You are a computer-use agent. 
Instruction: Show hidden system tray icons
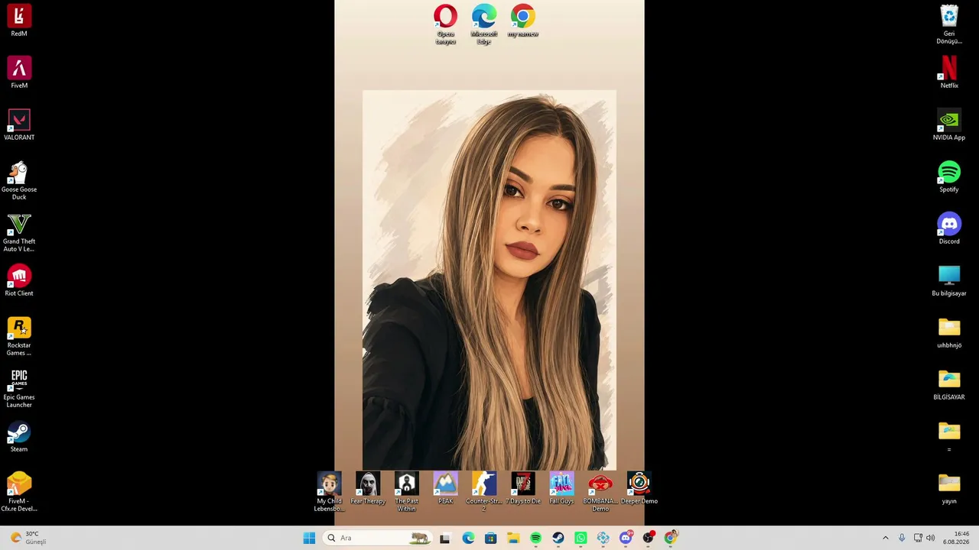point(886,538)
